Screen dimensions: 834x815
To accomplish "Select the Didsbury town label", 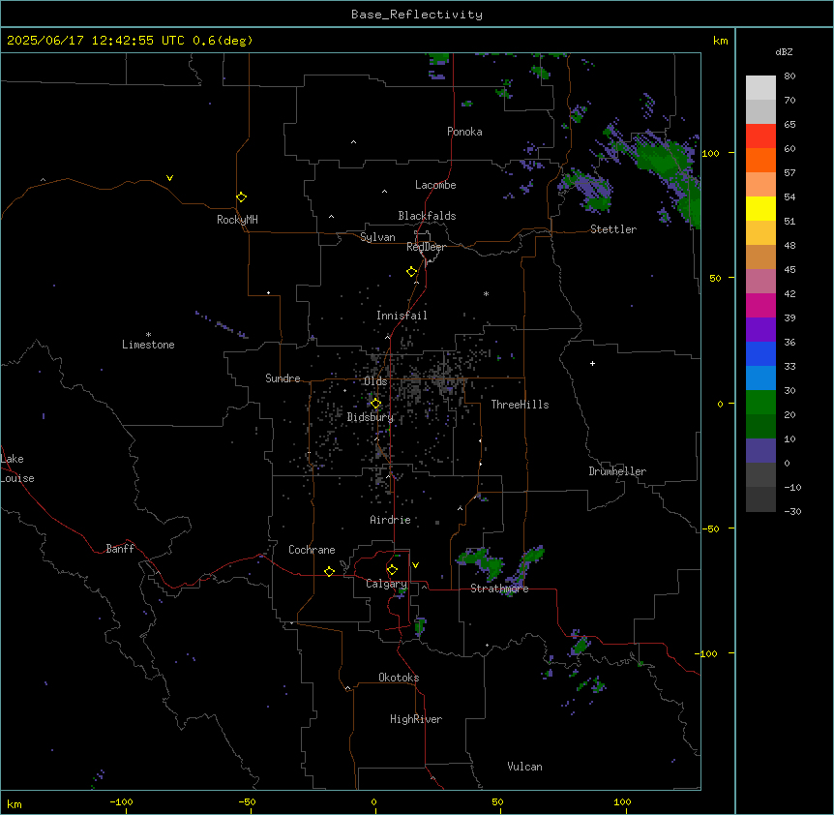I will (371, 417).
